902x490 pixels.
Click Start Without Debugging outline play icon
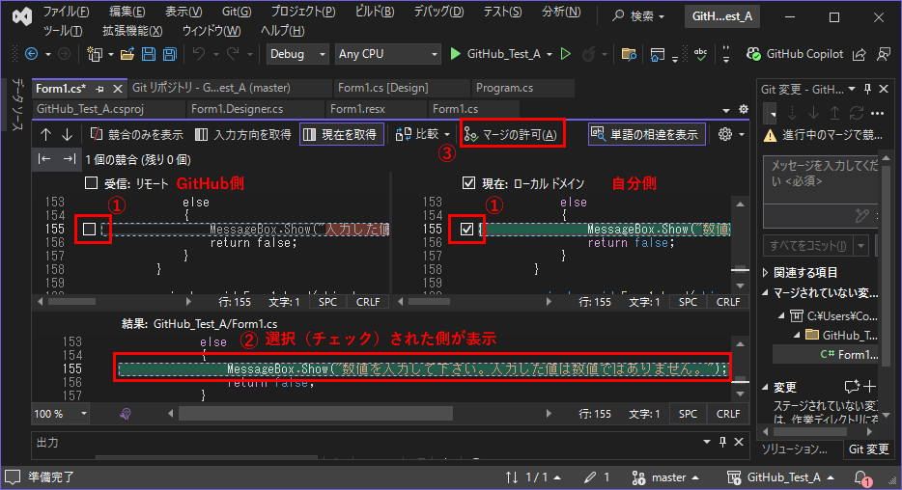(566, 54)
